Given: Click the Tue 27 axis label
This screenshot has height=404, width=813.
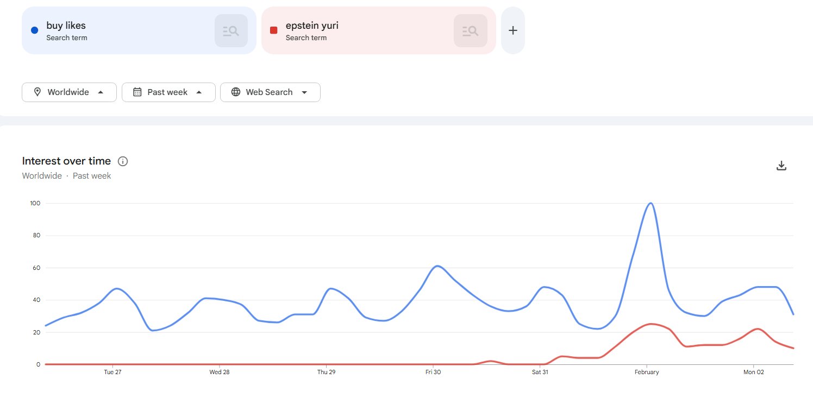Looking at the screenshot, I should click(112, 372).
